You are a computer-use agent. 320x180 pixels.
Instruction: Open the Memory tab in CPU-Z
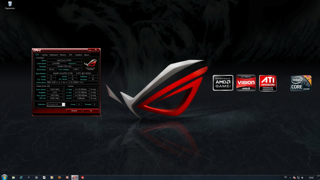point(62,55)
